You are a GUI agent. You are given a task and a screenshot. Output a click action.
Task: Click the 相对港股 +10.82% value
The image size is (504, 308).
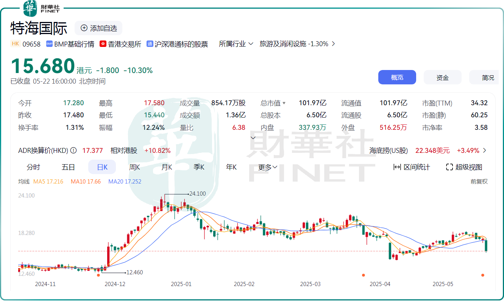(158, 150)
